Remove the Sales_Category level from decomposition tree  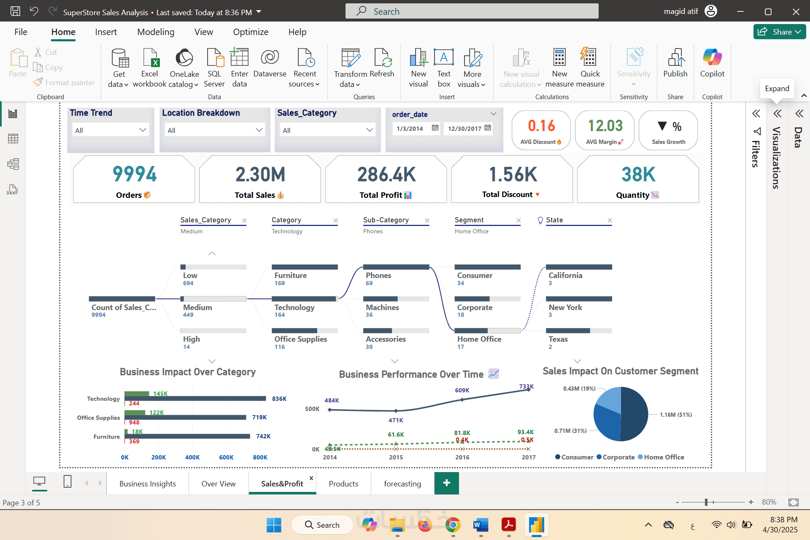244,220
